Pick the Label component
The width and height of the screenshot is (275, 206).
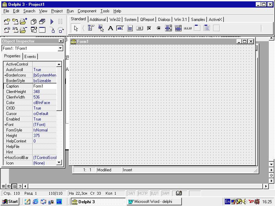point(110,28)
